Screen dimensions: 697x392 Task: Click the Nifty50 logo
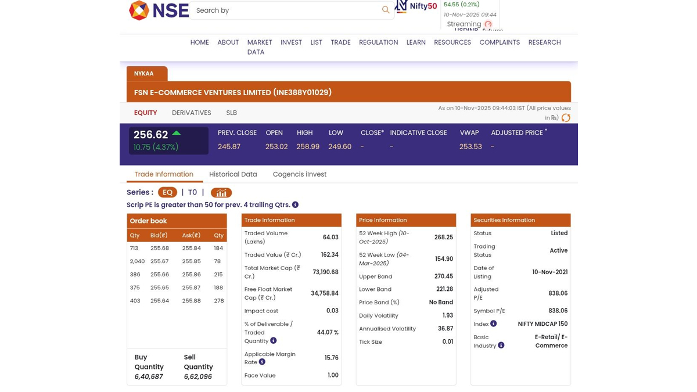416,6
